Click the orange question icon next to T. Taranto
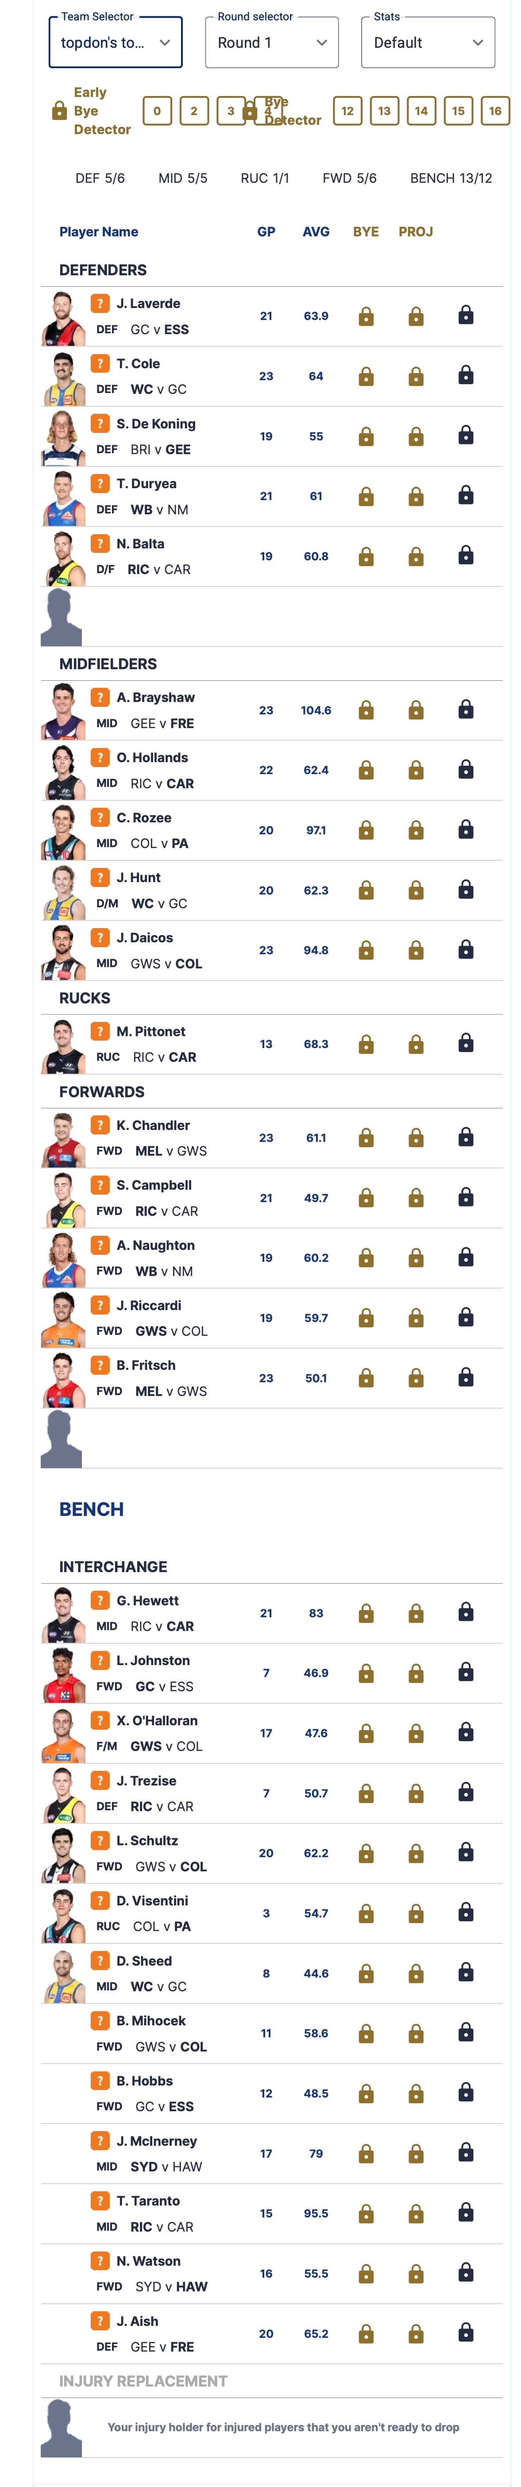The height and width of the screenshot is (2487, 521). [x=100, y=2201]
